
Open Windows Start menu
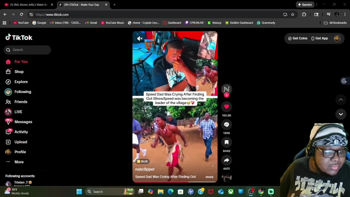coord(79,192)
